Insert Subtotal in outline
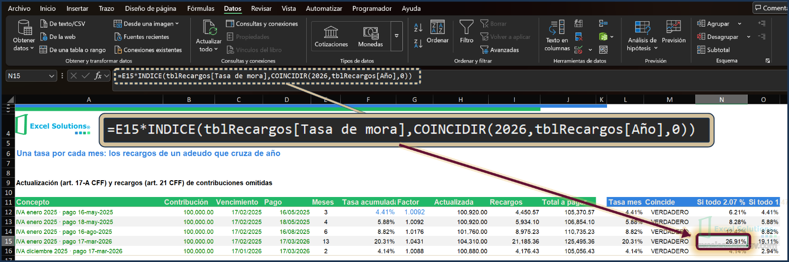The image size is (789, 262). tap(713, 50)
